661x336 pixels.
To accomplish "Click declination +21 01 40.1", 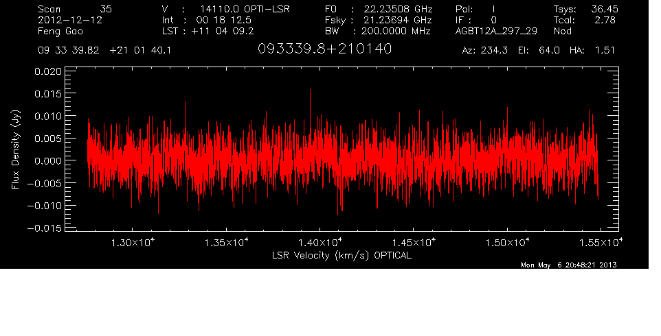I will 140,51.
